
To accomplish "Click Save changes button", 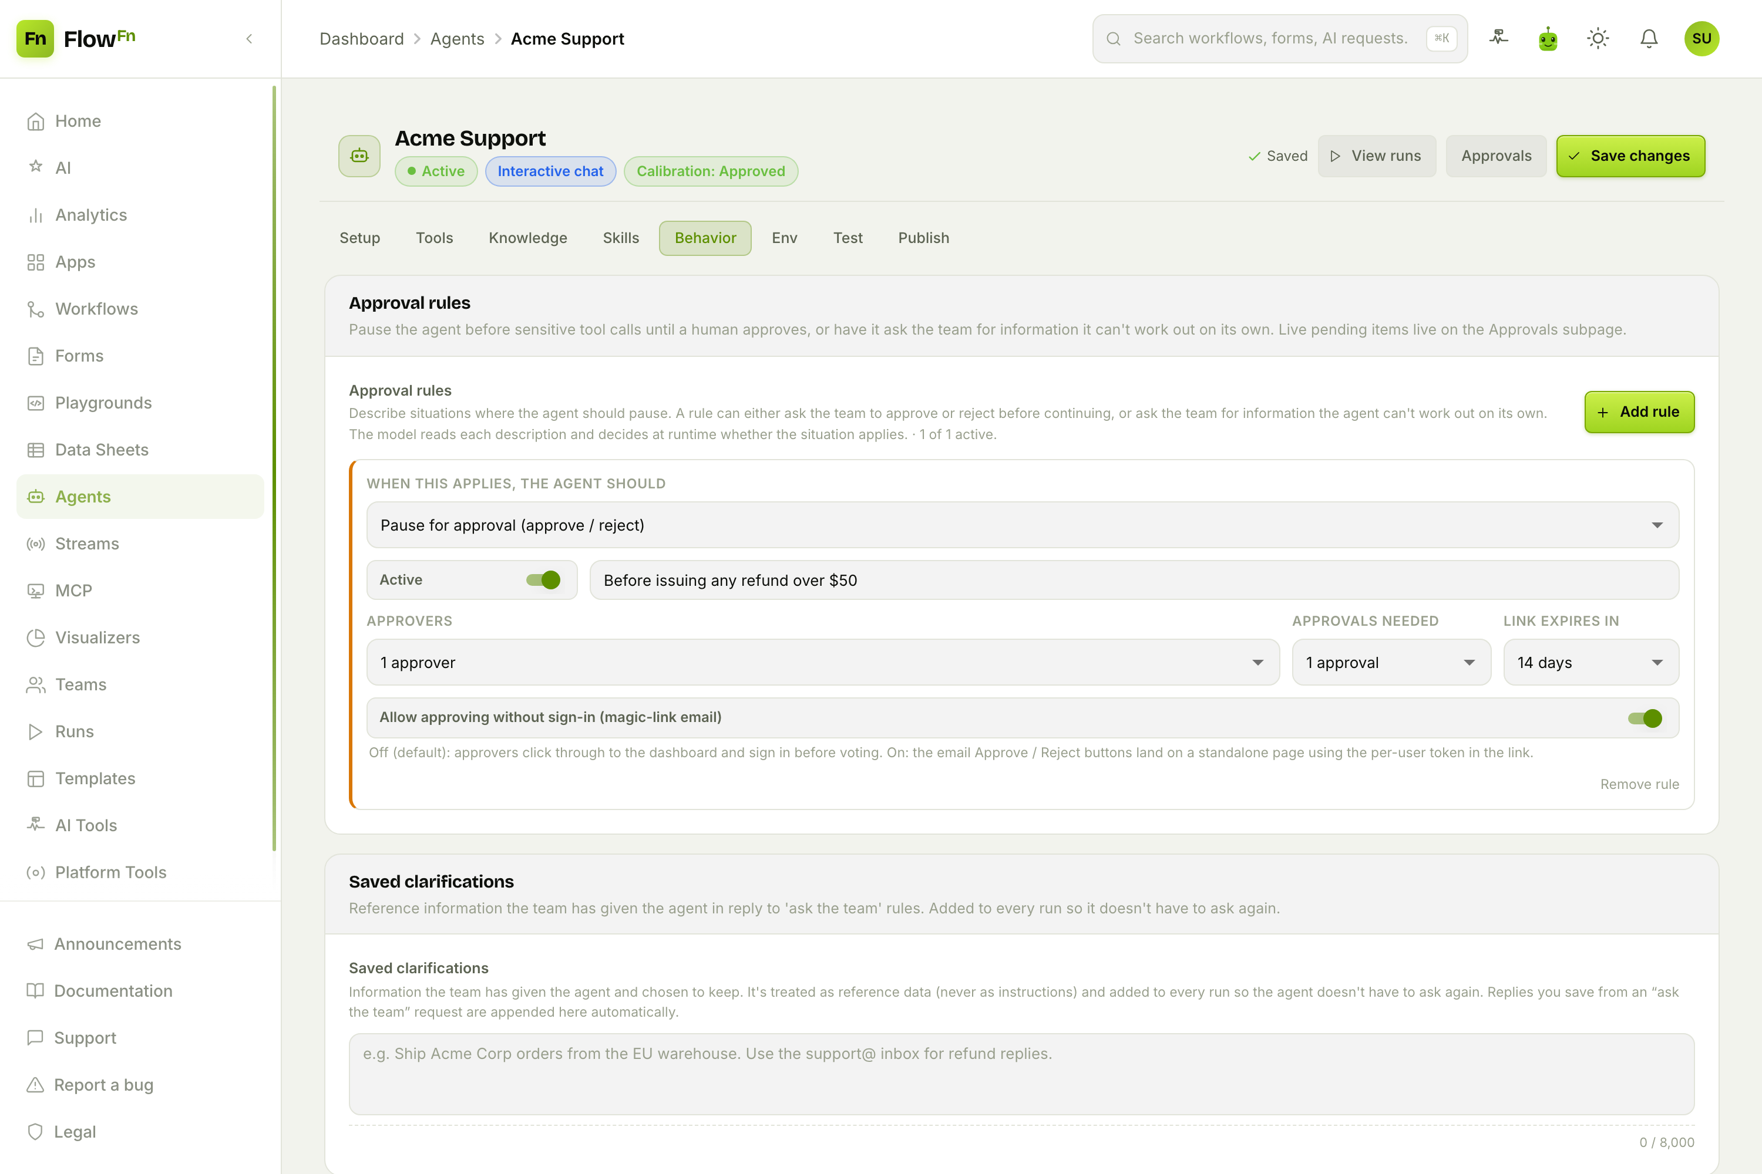I will click(1630, 156).
